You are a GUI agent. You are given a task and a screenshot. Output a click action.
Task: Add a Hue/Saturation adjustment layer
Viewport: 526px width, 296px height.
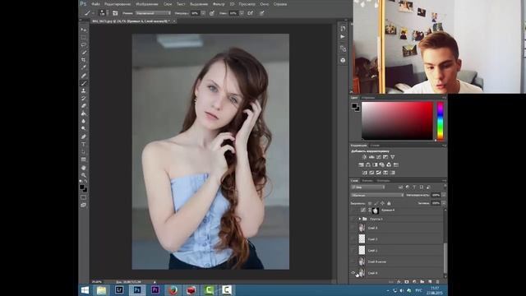click(x=361, y=164)
